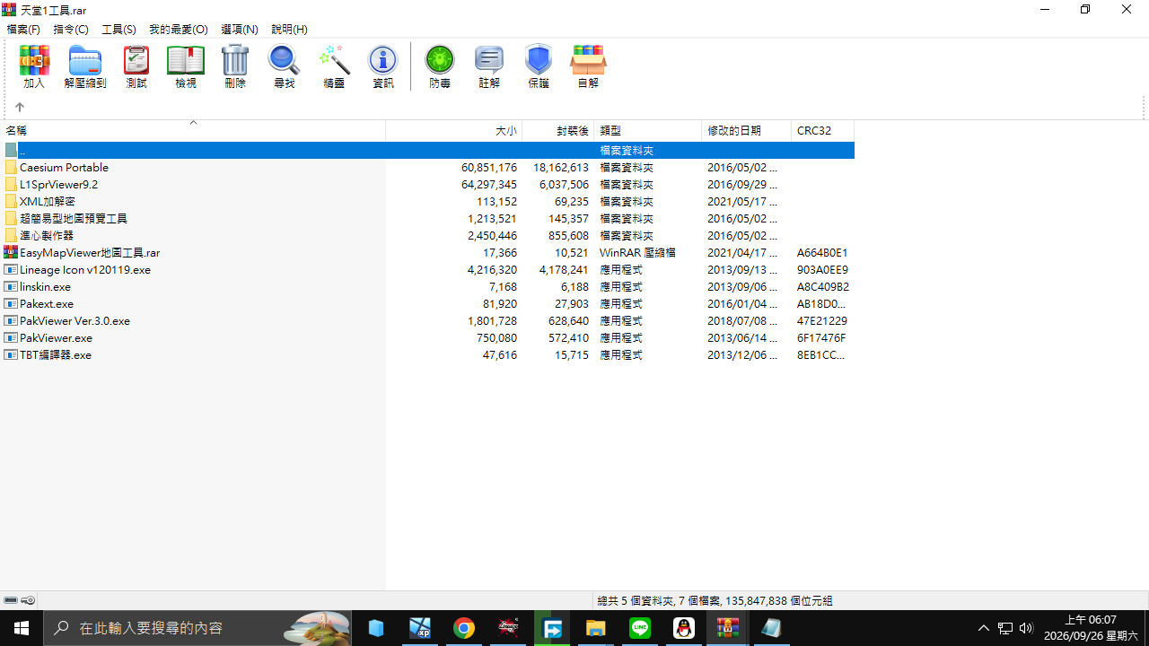Image resolution: width=1149 pixels, height=646 pixels.
Task: Show hidden system tray icons
Action: tap(984, 628)
